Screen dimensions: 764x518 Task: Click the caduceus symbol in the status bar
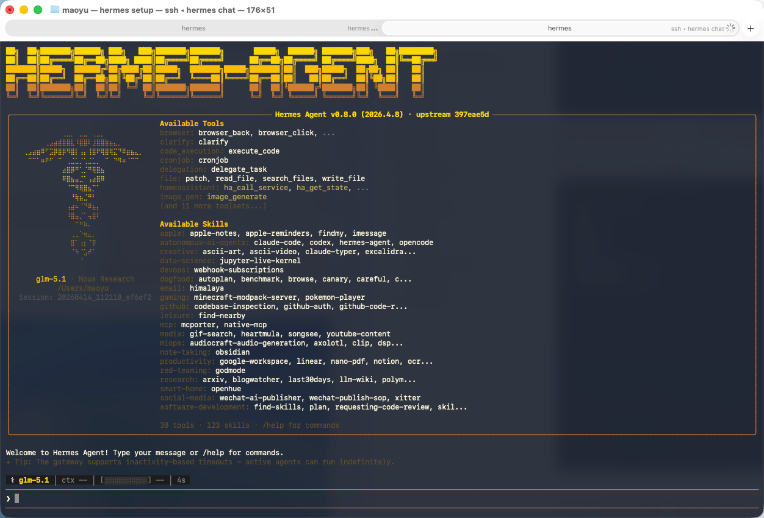[12, 480]
